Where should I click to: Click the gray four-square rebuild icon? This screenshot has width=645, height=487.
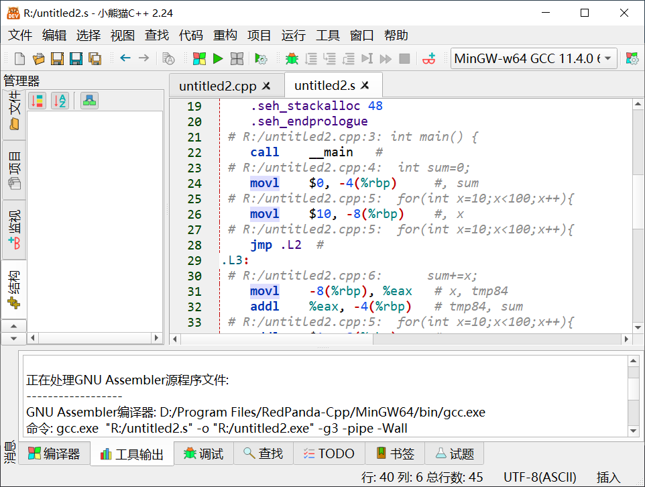coord(237,59)
